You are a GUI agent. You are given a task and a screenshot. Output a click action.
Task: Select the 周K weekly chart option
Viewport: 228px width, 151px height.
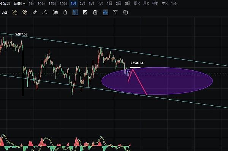coord(137,3)
